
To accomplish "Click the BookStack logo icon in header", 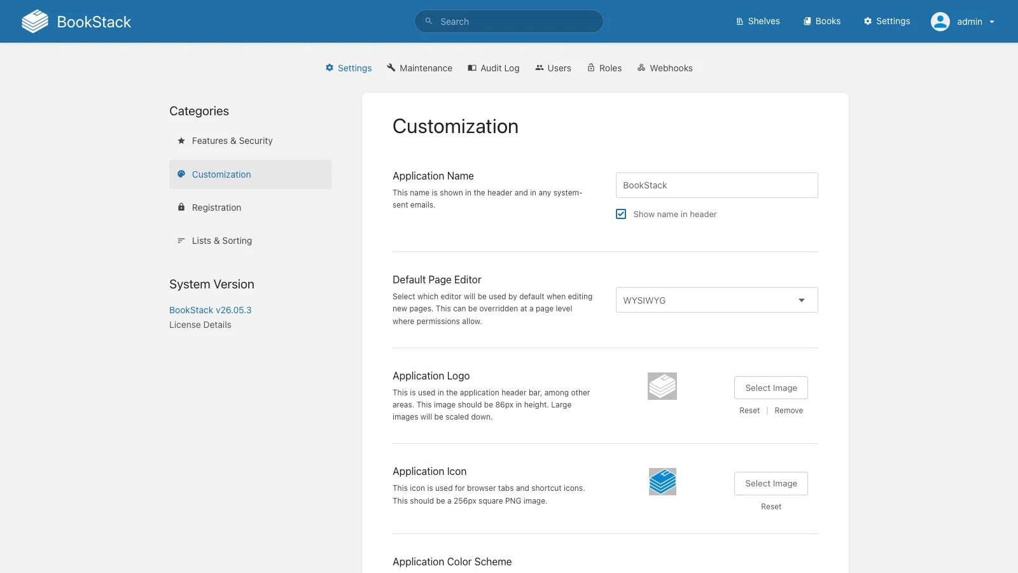I will [35, 22].
